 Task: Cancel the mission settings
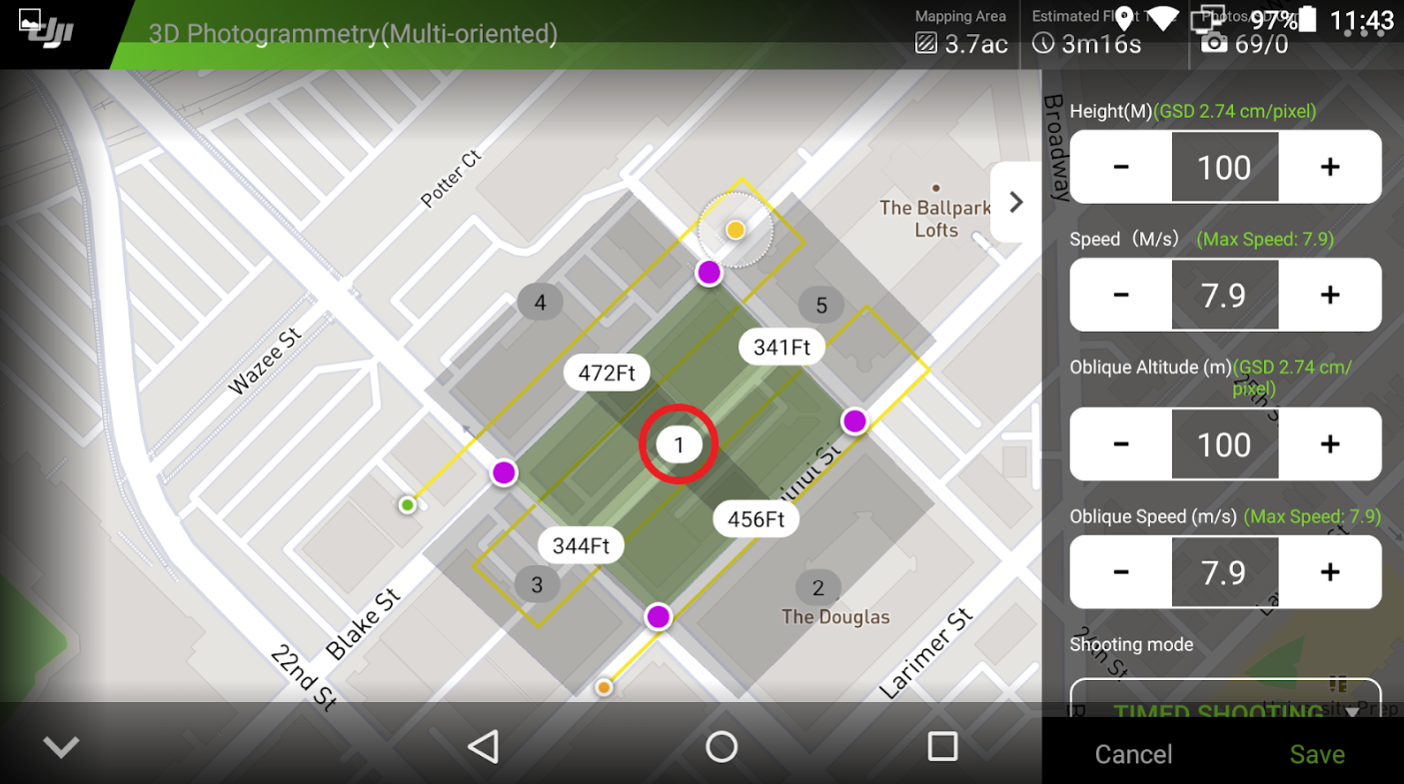click(1133, 754)
